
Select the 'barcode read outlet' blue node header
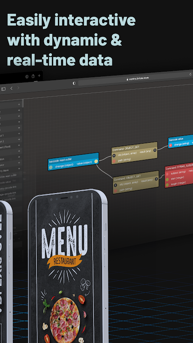[x=60, y=159]
